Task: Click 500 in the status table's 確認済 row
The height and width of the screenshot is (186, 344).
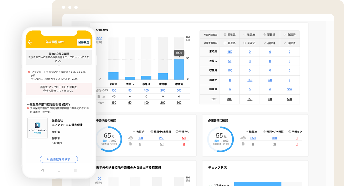Action: coord(289,89)
